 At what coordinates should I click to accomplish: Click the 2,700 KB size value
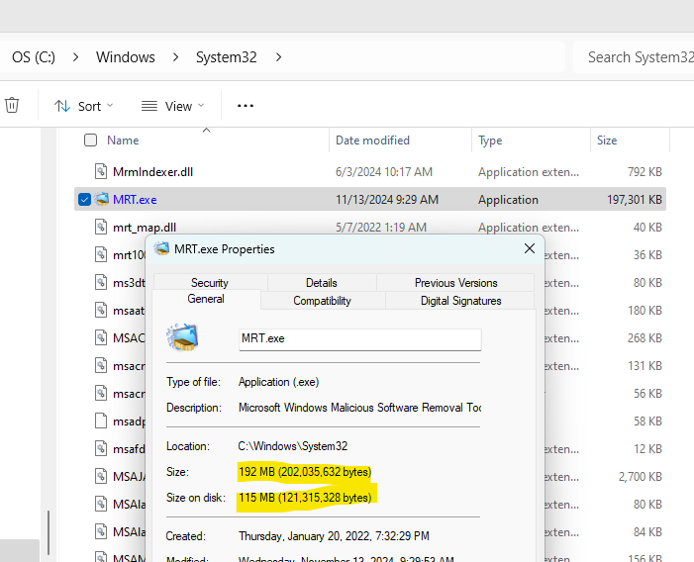pos(640,477)
